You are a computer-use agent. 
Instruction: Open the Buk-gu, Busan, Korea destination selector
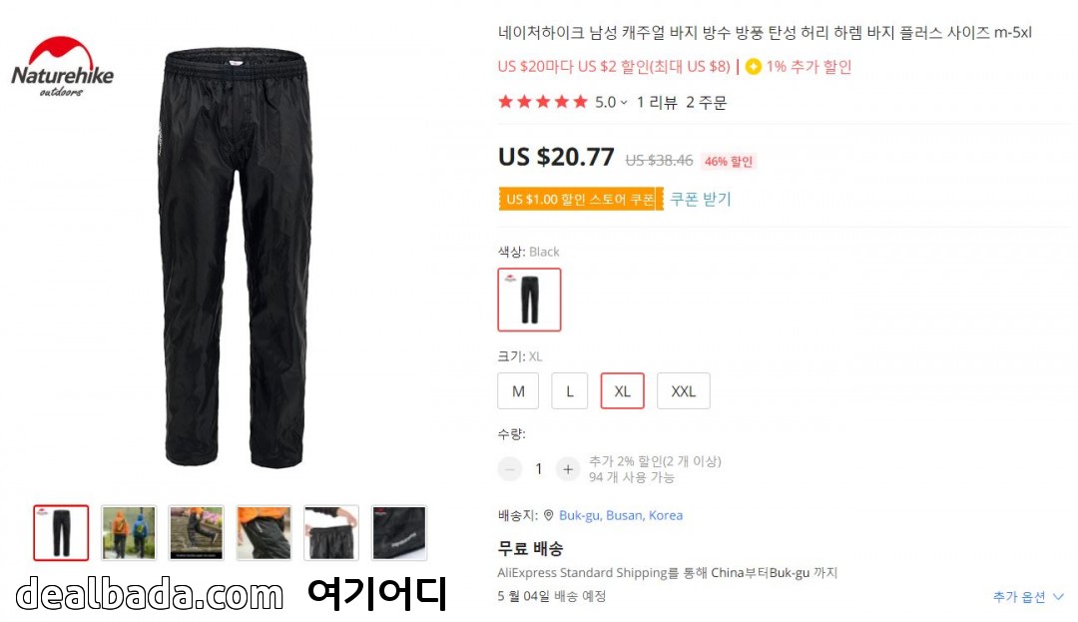(621, 515)
